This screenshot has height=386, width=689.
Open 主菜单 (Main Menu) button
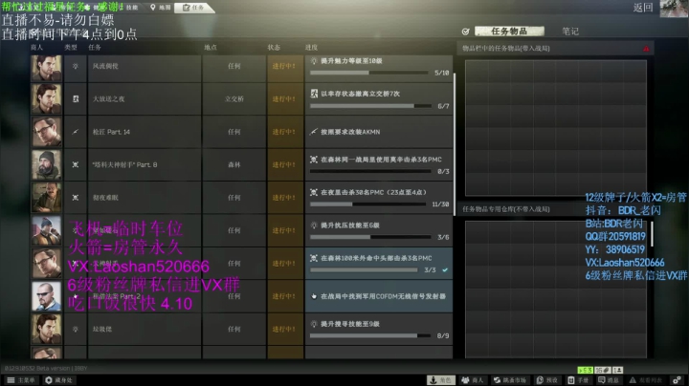coord(21,380)
